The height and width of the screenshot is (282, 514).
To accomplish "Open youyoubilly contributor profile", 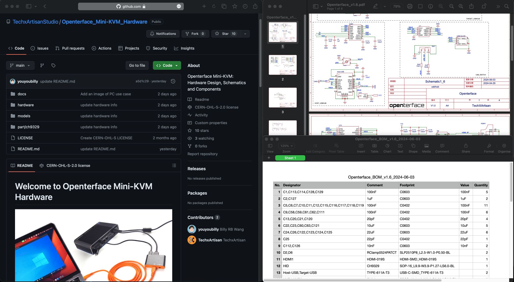I will tap(208, 229).
